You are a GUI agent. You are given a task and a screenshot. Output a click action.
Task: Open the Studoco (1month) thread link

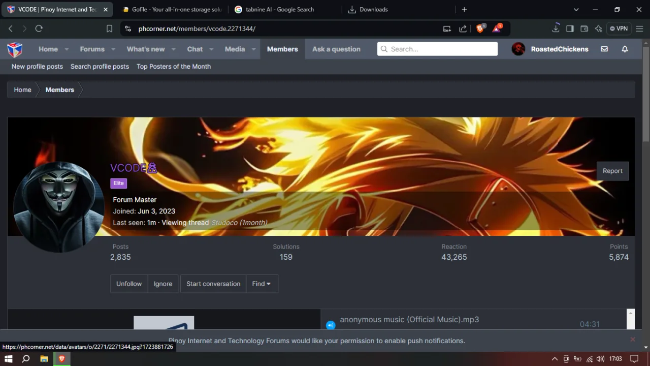click(x=239, y=223)
